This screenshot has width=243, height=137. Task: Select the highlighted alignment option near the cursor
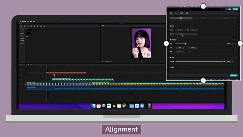click(181, 34)
